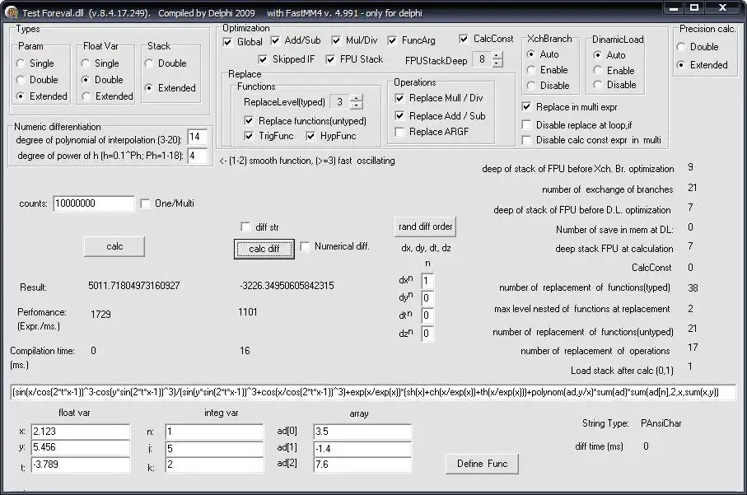This screenshot has height=495, width=747.
Task: Increase FPUStackDeep with the up arrow
Action: click(497, 56)
